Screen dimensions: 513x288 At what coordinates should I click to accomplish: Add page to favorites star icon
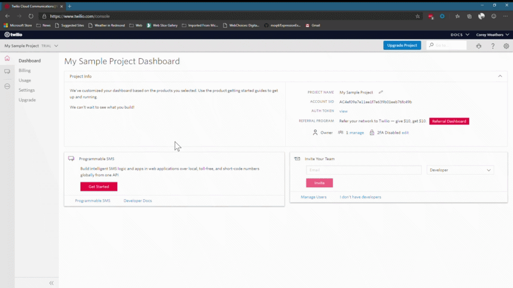pyautogui.click(x=417, y=16)
